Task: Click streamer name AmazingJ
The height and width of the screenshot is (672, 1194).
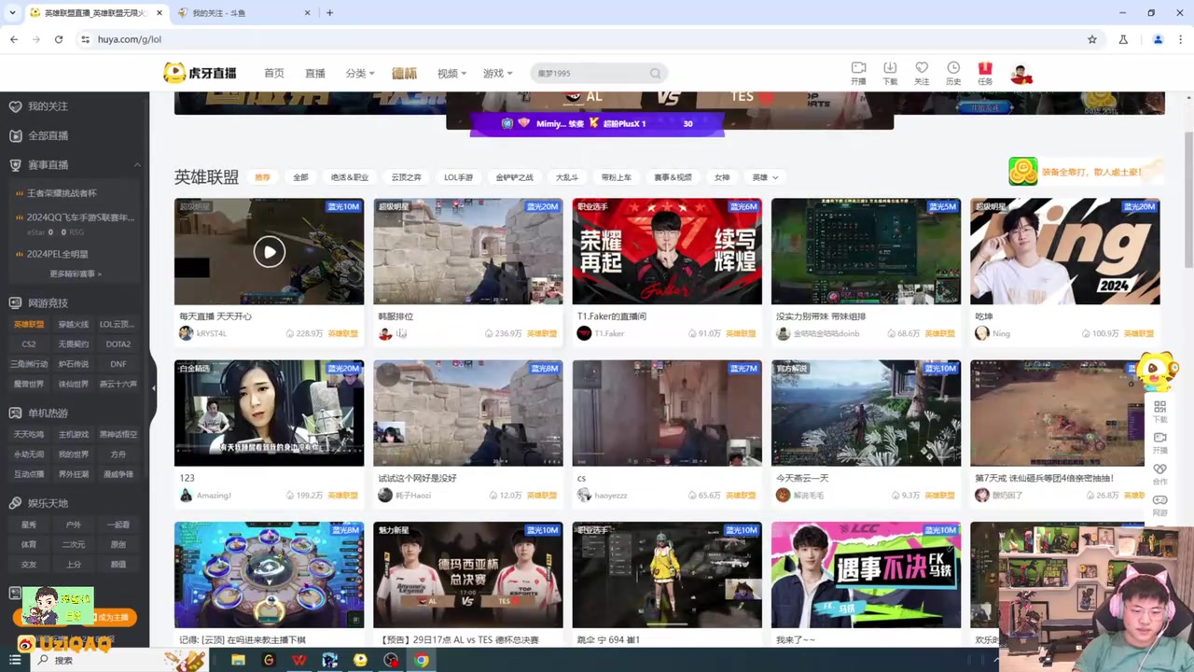Action: pos(214,496)
